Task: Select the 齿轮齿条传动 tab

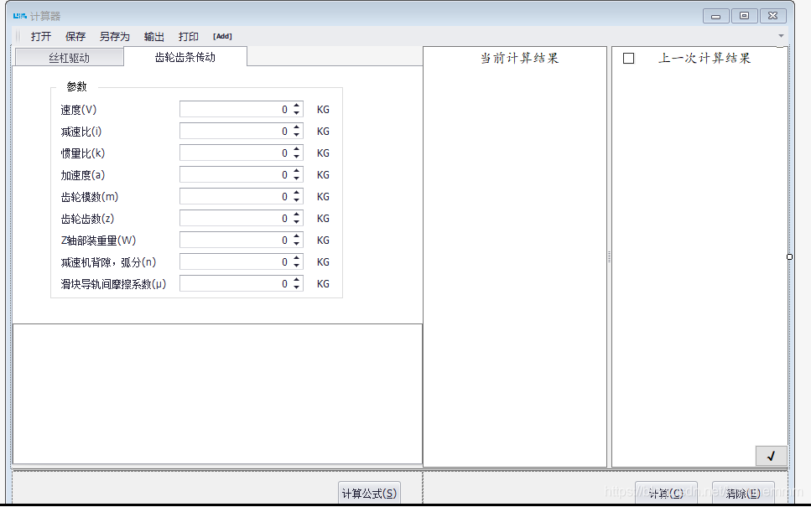Action: (x=185, y=57)
